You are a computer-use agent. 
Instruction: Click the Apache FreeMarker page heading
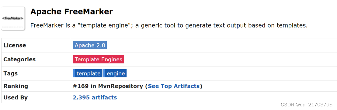click(71, 11)
